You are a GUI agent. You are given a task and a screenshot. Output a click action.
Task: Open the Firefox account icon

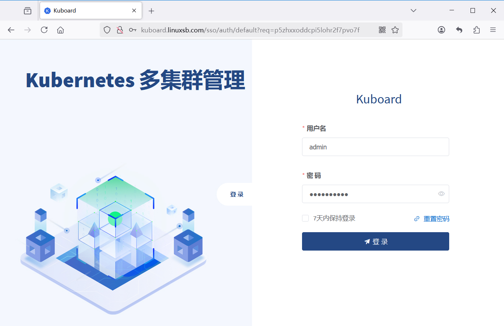coord(441,30)
